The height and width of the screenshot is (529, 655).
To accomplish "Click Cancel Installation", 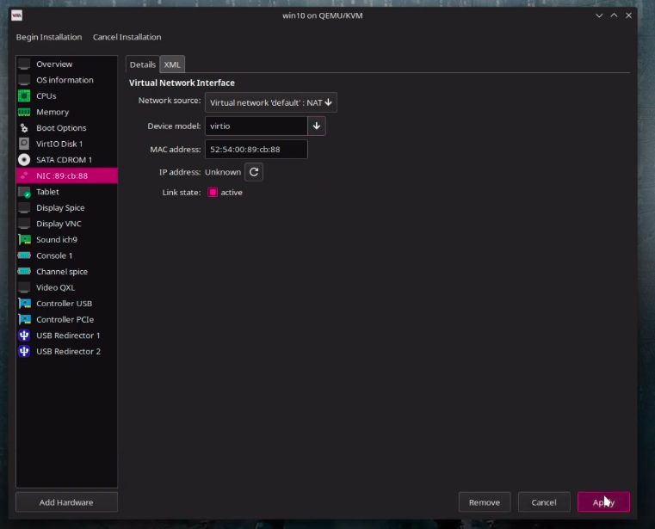I will click(x=127, y=37).
